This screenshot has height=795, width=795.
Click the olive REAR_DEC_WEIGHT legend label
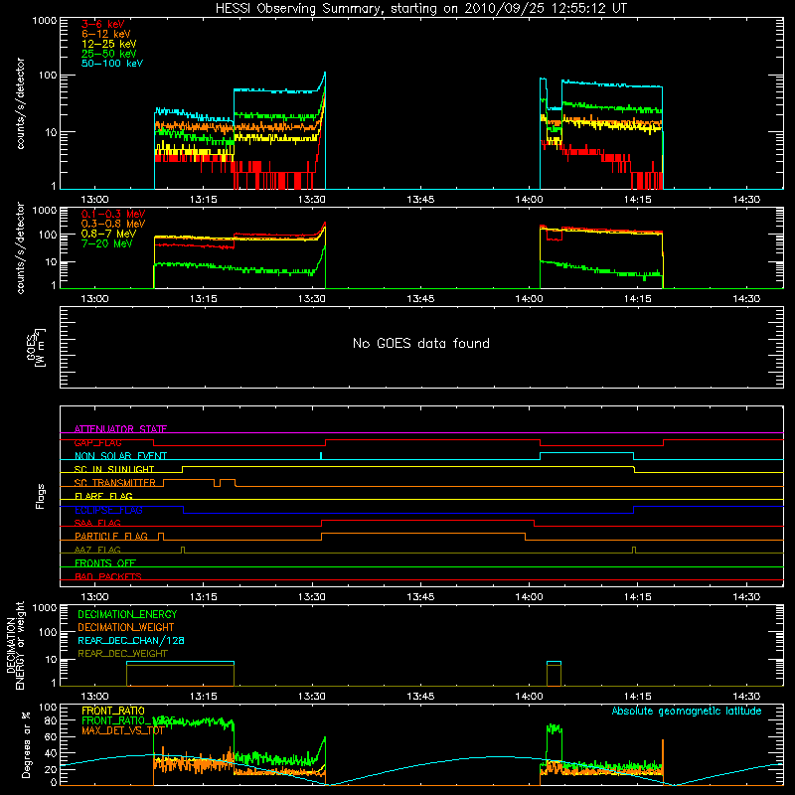pyautogui.click(x=122, y=654)
